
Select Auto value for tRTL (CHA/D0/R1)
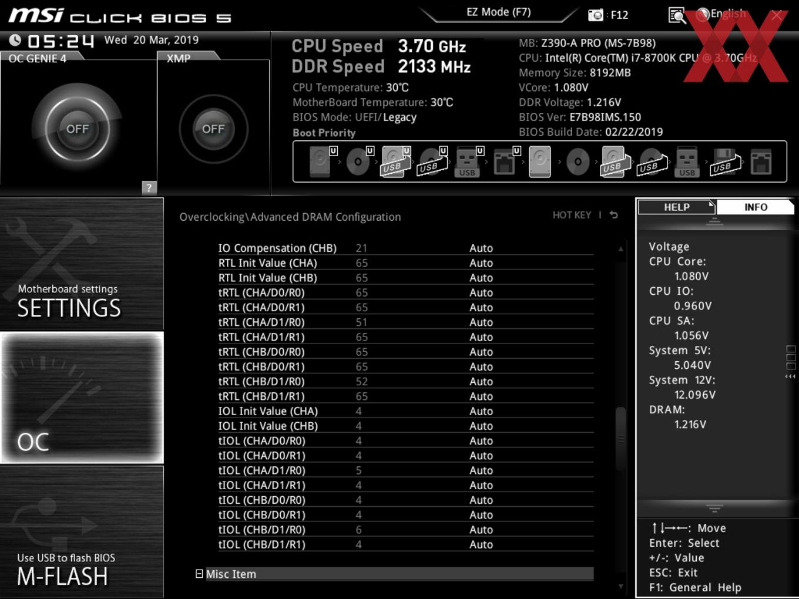[481, 307]
